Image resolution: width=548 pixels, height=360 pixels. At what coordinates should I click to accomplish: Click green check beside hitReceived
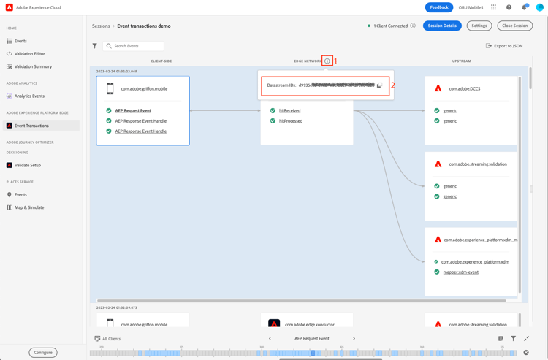click(x=273, y=111)
